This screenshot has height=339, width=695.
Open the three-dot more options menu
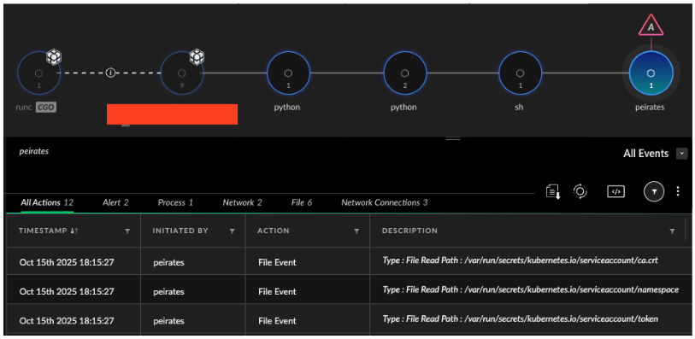tap(678, 191)
